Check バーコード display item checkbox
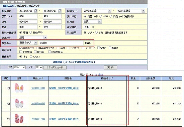Screen dimensions: 184x127 click(x=83, y=48)
